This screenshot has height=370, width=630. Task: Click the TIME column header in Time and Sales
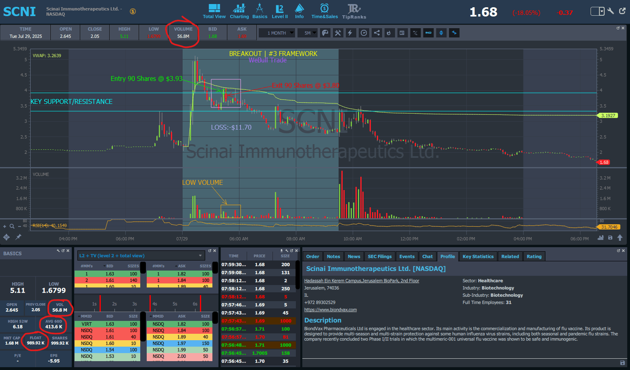click(x=233, y=256)
